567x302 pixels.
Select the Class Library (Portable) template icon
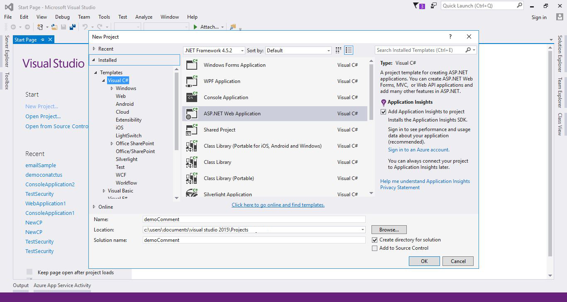tap(192, 178)
